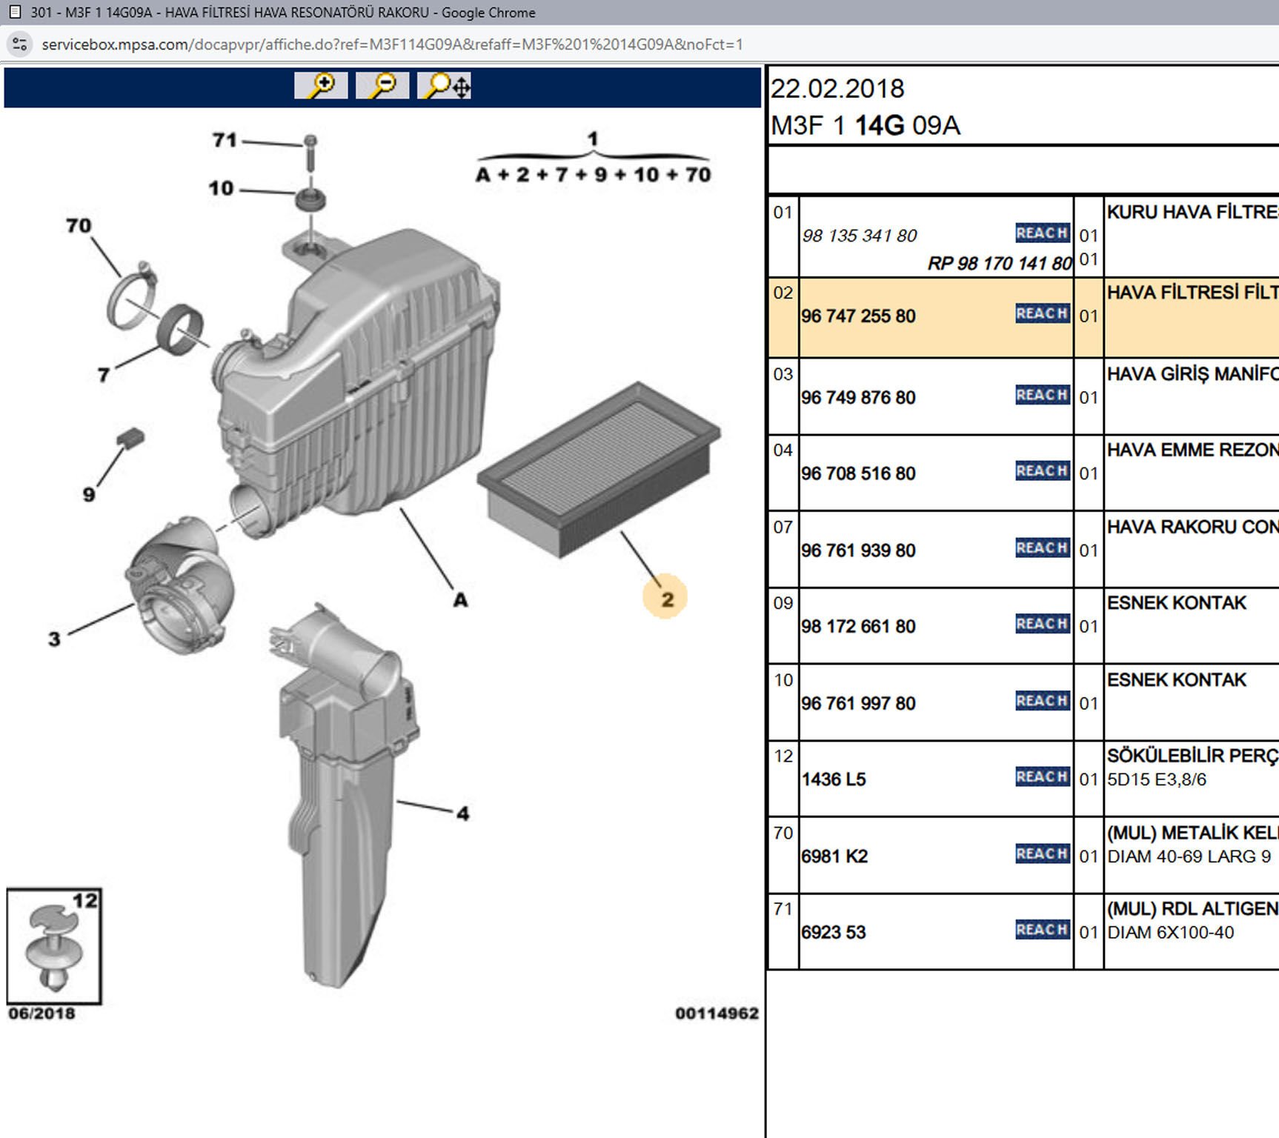
Task: Open REACH info for part 1436 L5
Action: tap(1042, 777)
